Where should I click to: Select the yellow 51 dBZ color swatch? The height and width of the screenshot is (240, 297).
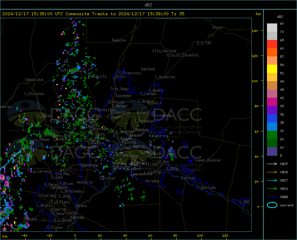[272, 69]
